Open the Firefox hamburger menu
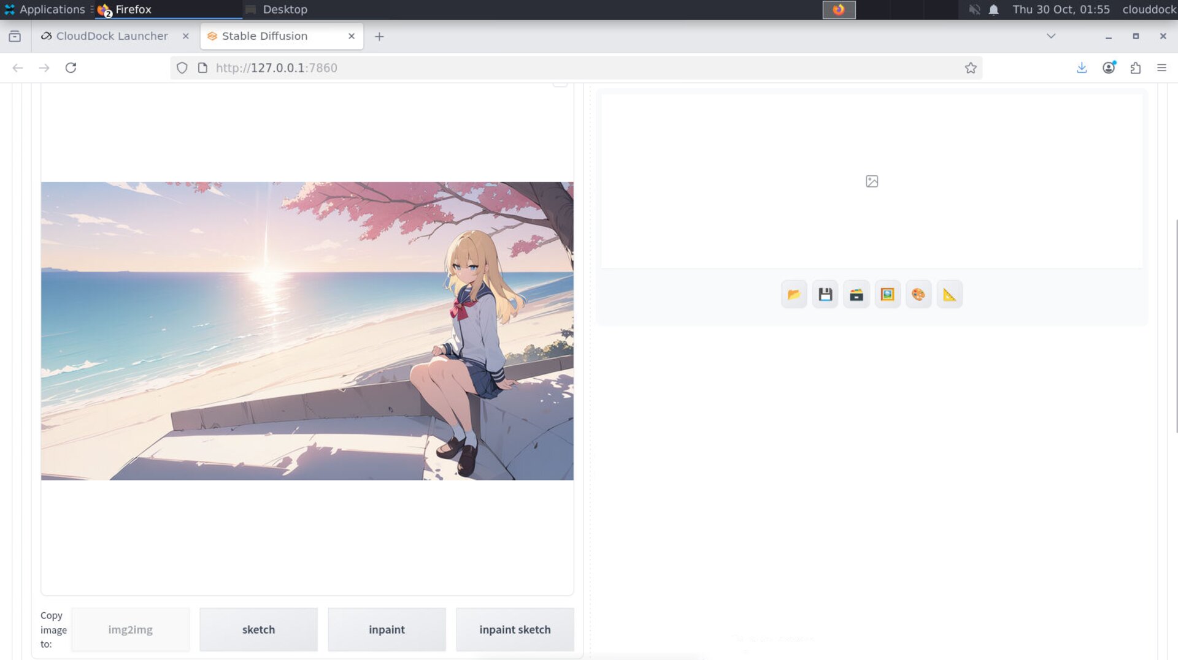The height and width of the screenshot is (660, 1178). (1162, 67)
